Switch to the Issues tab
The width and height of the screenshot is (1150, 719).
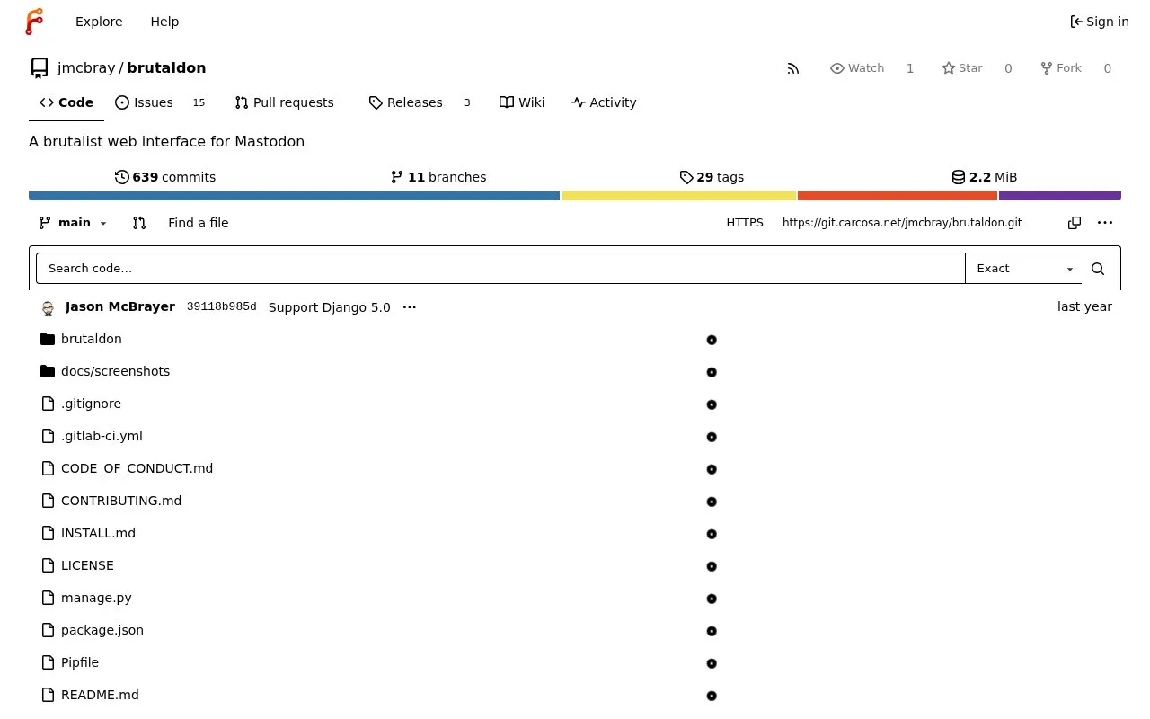coord(160,102)
